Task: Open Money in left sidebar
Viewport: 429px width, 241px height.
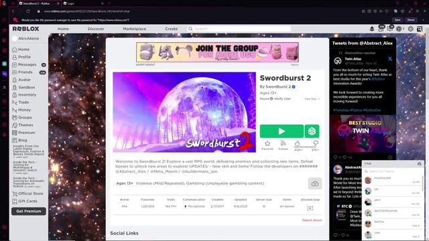Action: 24,110
